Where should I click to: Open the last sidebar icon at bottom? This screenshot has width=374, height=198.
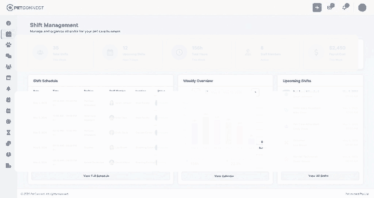(x=9, y=166)
